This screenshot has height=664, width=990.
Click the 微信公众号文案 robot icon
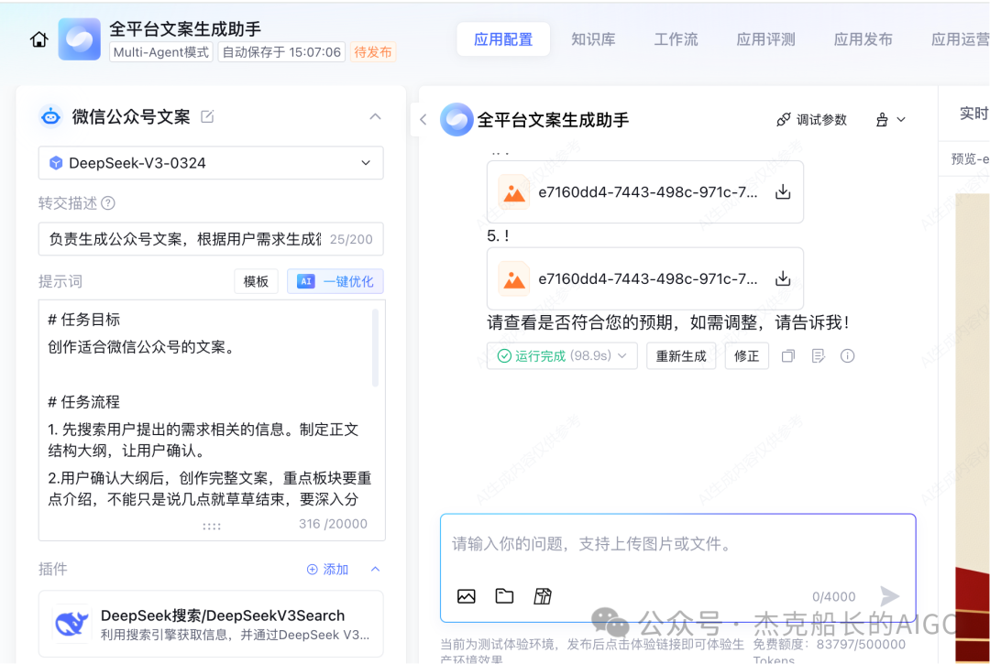(x=50, y=116)
